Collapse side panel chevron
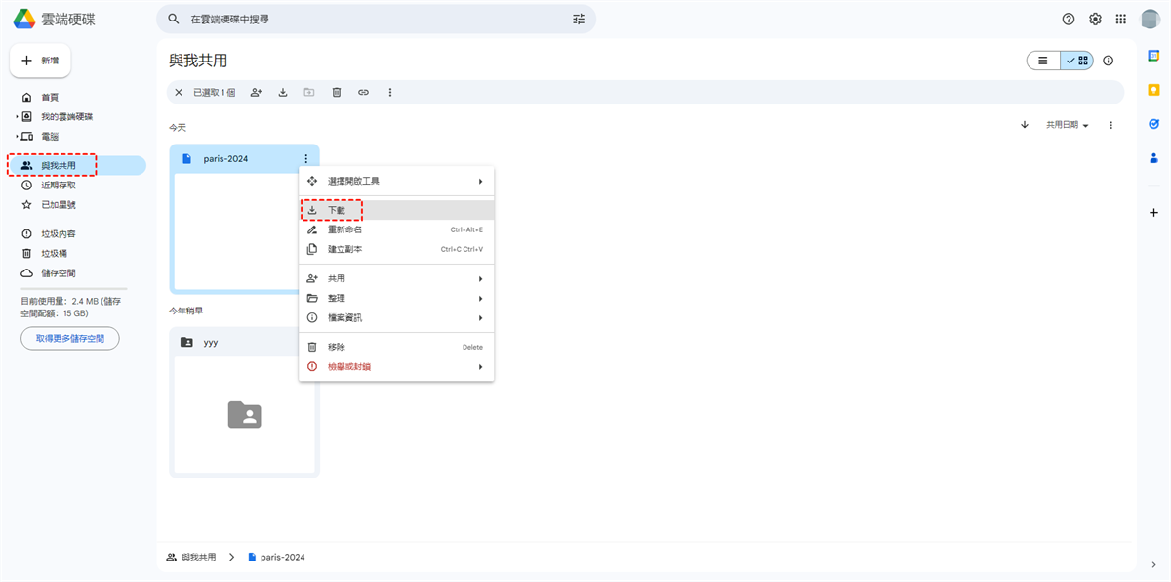Image resolution: width=1171 pixels, height=582 pixels. pyautogui.click(x=1154, y=564)
